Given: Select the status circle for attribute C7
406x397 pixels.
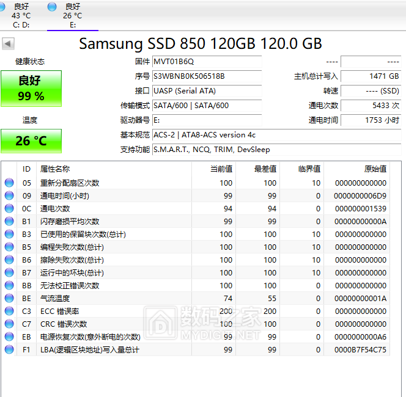Looking at the screenshot, I should [9, 324].
